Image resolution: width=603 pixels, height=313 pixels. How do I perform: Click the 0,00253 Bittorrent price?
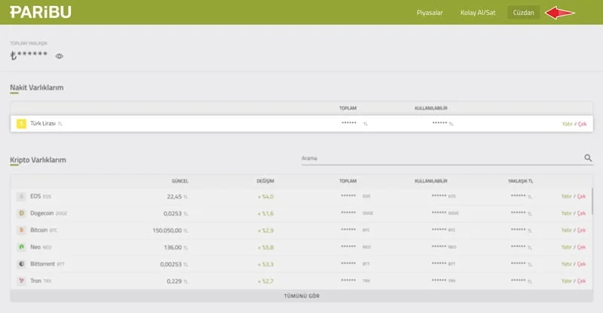tap(171, 264)
